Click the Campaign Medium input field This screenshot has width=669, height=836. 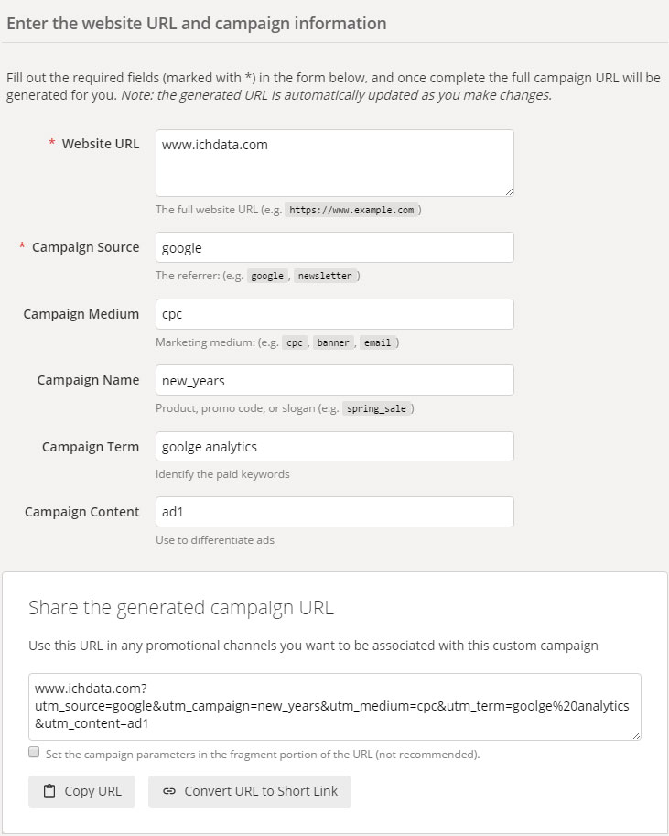pyautogui.click(x=335, y=314)
